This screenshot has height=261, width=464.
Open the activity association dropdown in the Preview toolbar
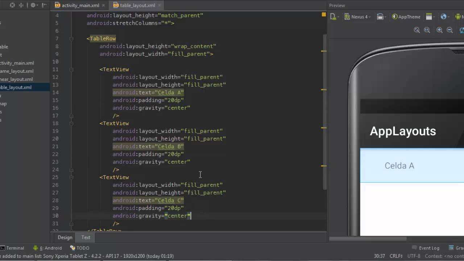point(430,17)
